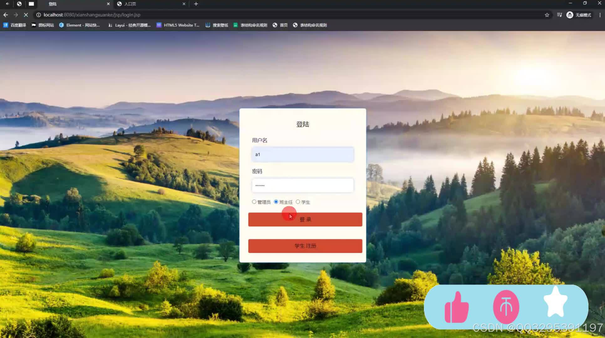The image size is (605, 338).
Task: Switch to the 登陆 tab
Action: (75, 4)
